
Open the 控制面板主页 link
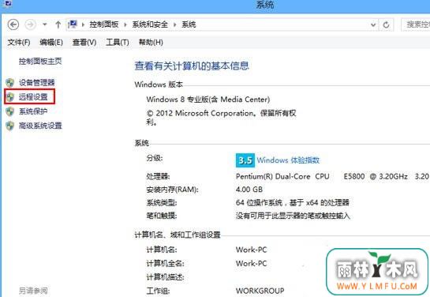(x=40, y=61)
